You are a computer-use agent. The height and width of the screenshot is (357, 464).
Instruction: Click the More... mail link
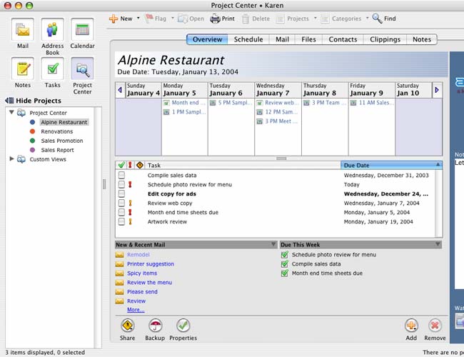[135, 310]
